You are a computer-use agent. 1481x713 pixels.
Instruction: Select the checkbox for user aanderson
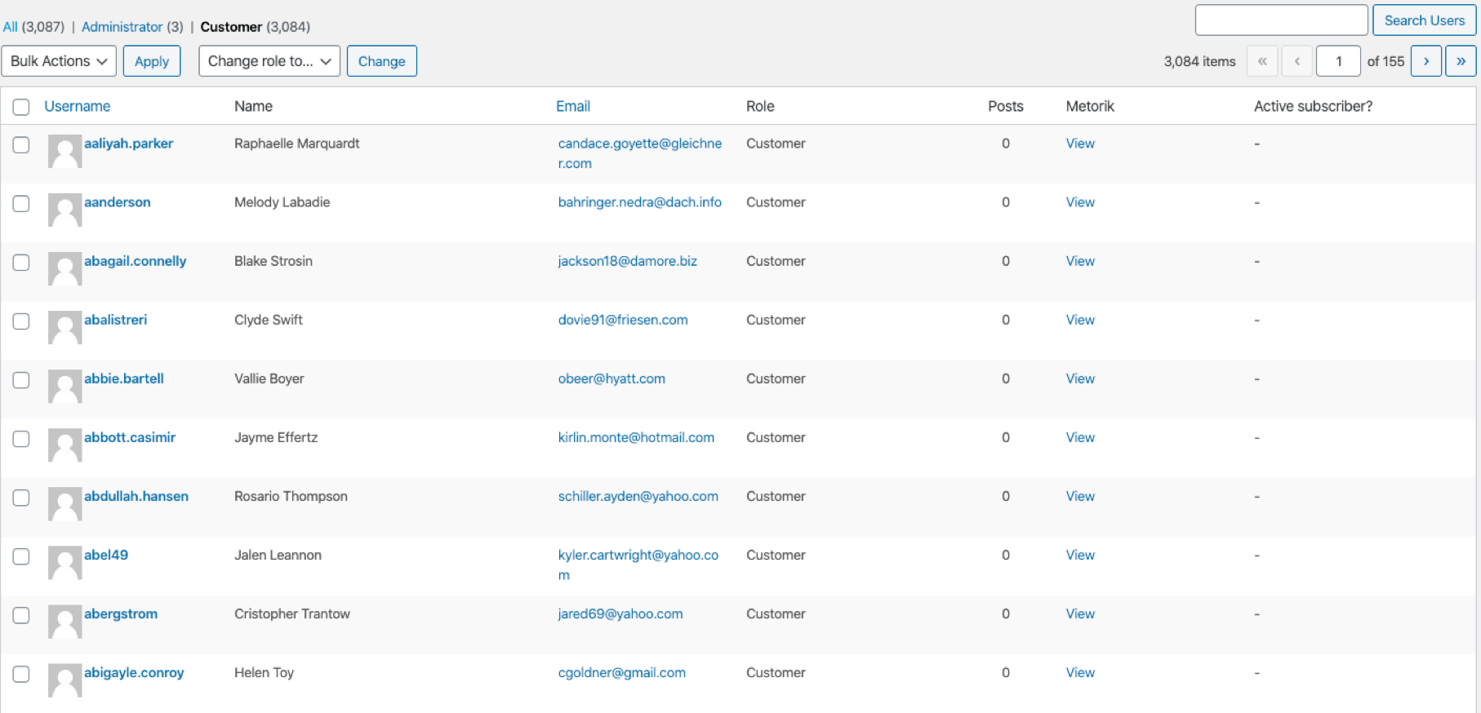point(21,203)
